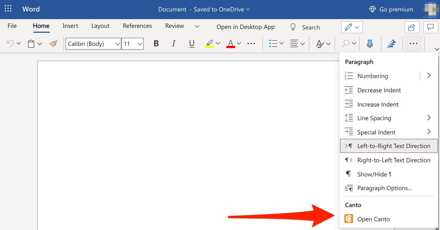The width and height of the screenshot is (440, 230).
Task: Click the Undo arrow icon
Action: click(10, 44)
